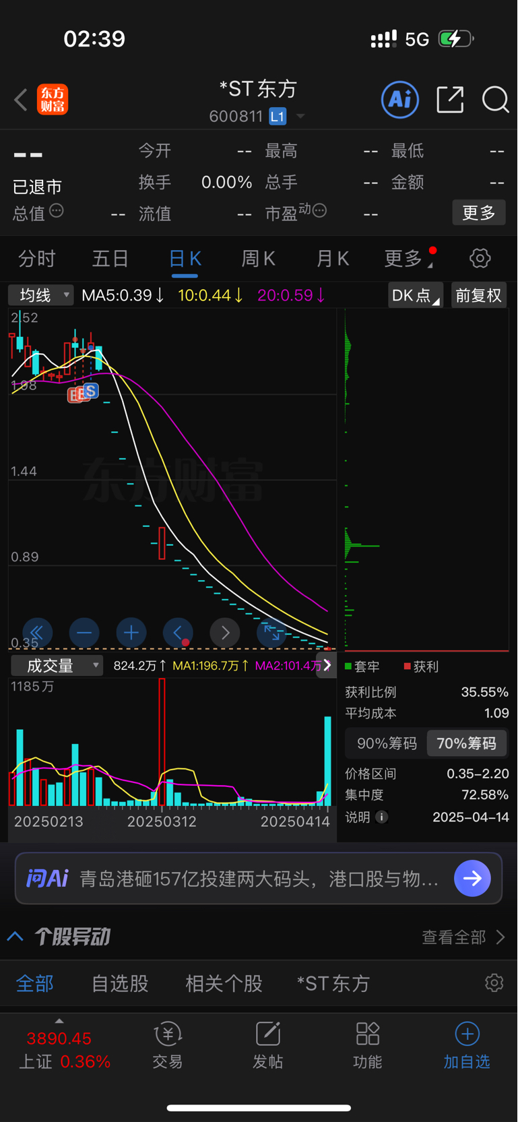Tap the 更多 quote details button
Viewport: 518px width, 1122px height.
point(479,213)
